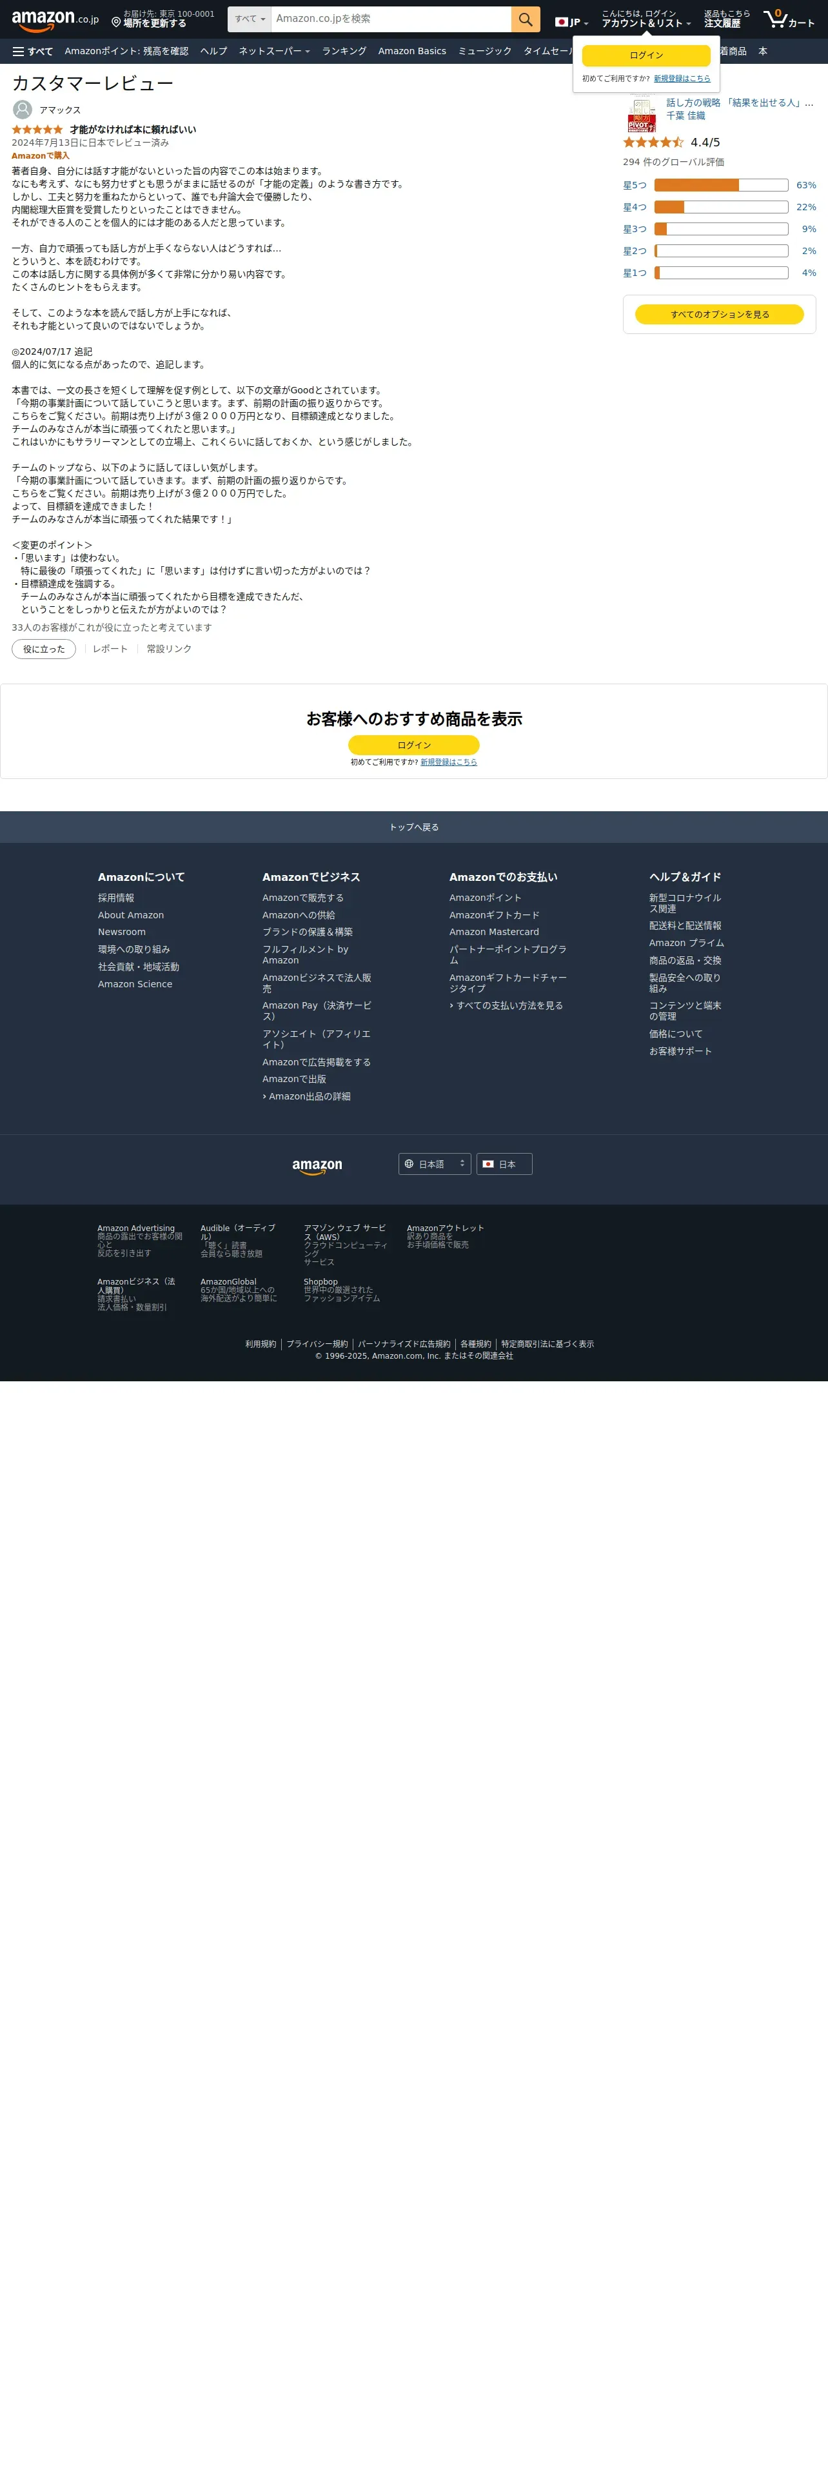Click the アマックス reviewer name
The height and width of the screenshot is (2484, 828).
[x=60, y=110]
